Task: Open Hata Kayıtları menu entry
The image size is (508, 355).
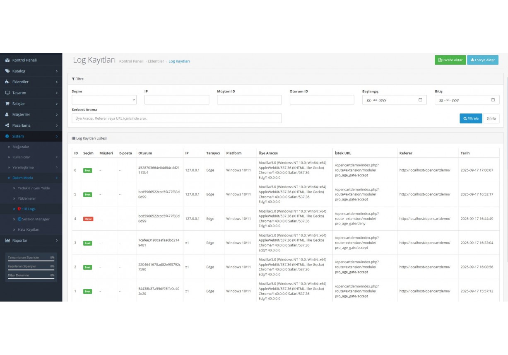Action: (x=29, y=229)
